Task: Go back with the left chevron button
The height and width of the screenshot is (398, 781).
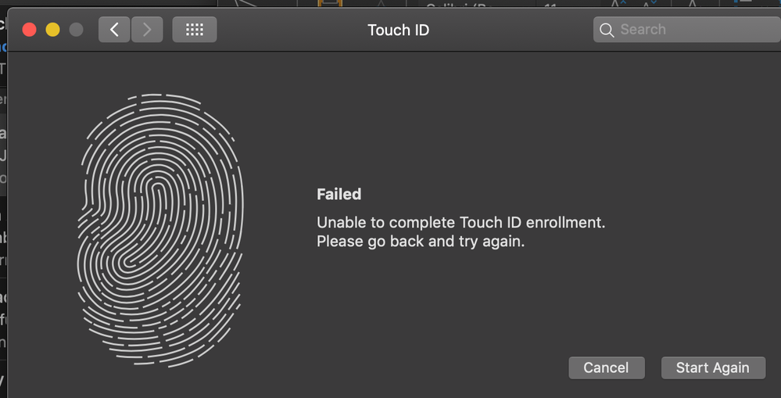Action: (114, 30)
